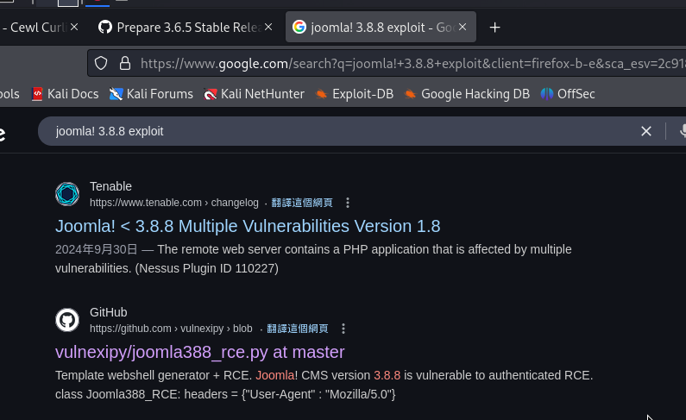This screenshot has height=420, width=686.
Task: Open Kali Forums bookmark
Action: pyautogui.click(x=151, y=94)
